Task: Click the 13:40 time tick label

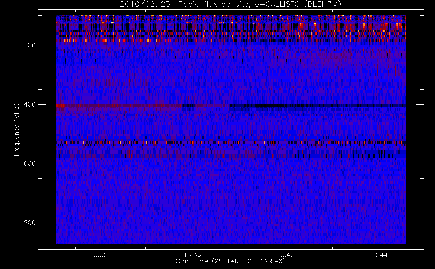Action: point(286,255)
